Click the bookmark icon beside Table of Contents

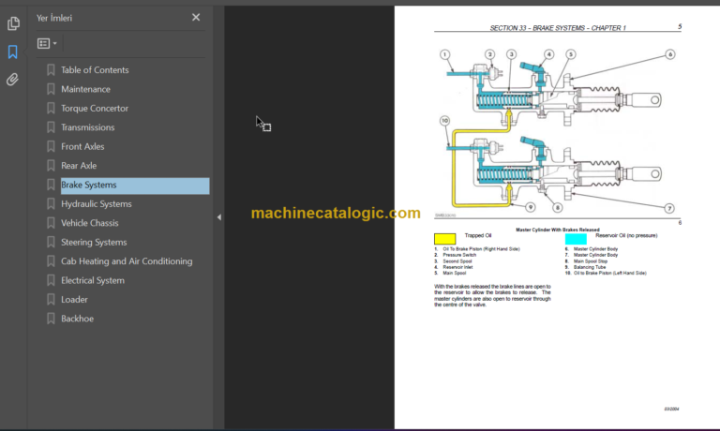(x=51, y=69)
